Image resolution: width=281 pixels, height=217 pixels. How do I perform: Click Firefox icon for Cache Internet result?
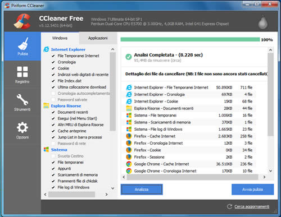tap(129, 136)
